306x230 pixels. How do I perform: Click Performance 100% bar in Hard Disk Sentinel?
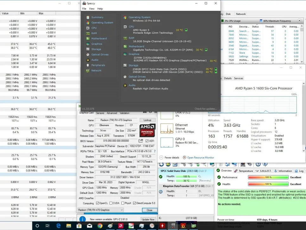coord(268,177)
